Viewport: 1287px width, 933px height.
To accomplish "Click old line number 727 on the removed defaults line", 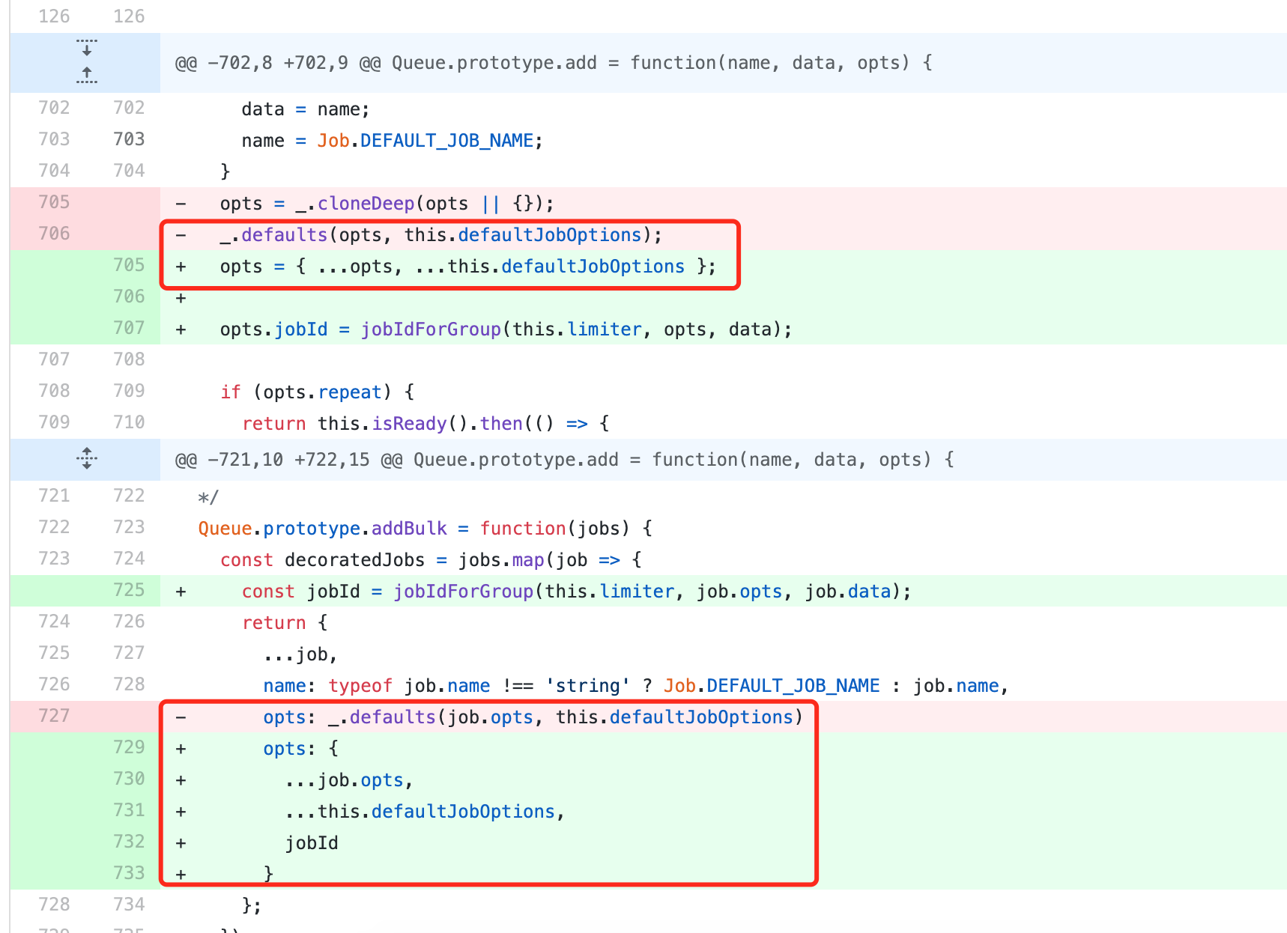I will click(54, 716).
